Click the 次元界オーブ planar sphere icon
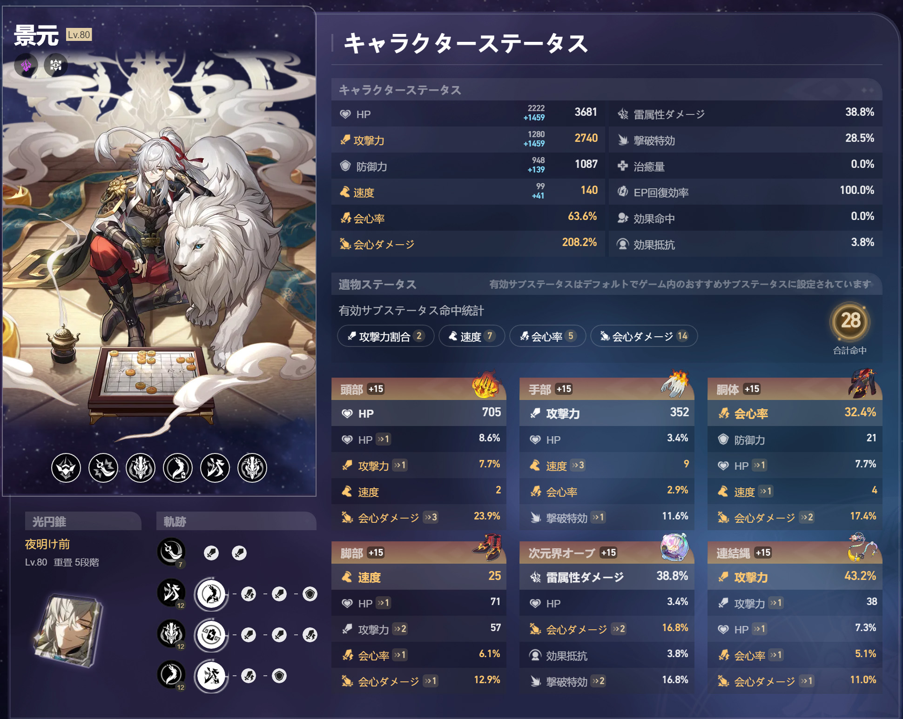Image resolution: width=903 pixels, height=719 pixels. click(x=674, y=547)
